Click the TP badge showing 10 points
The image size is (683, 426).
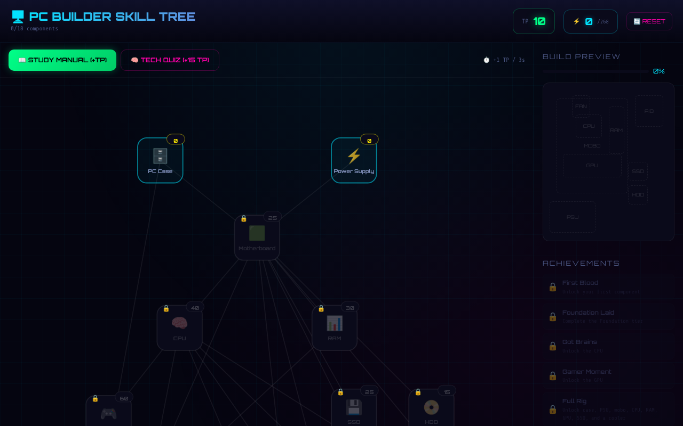(x=534, y=21)
